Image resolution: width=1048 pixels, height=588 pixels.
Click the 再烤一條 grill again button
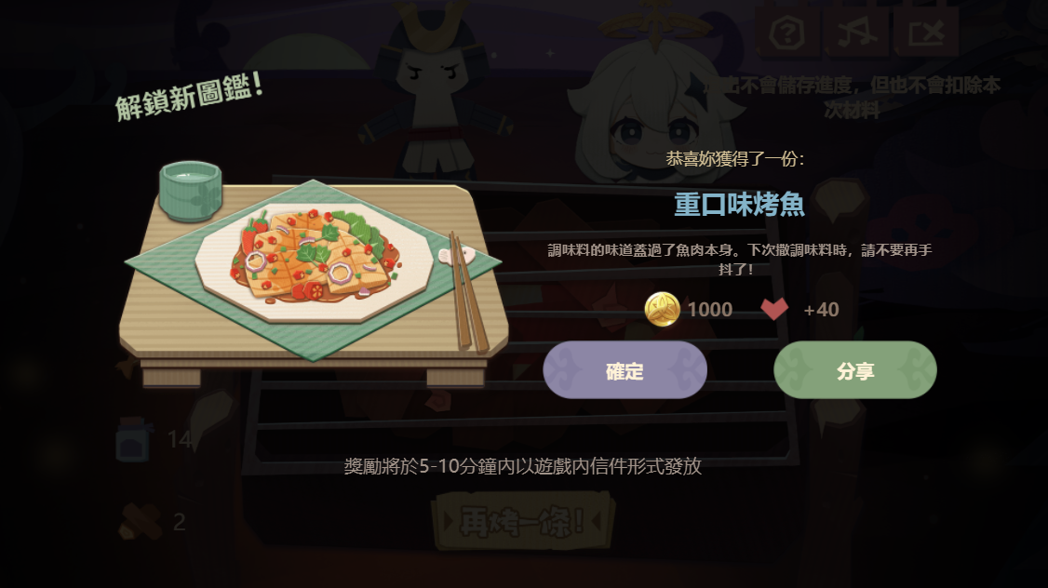[x=523, y=521]
